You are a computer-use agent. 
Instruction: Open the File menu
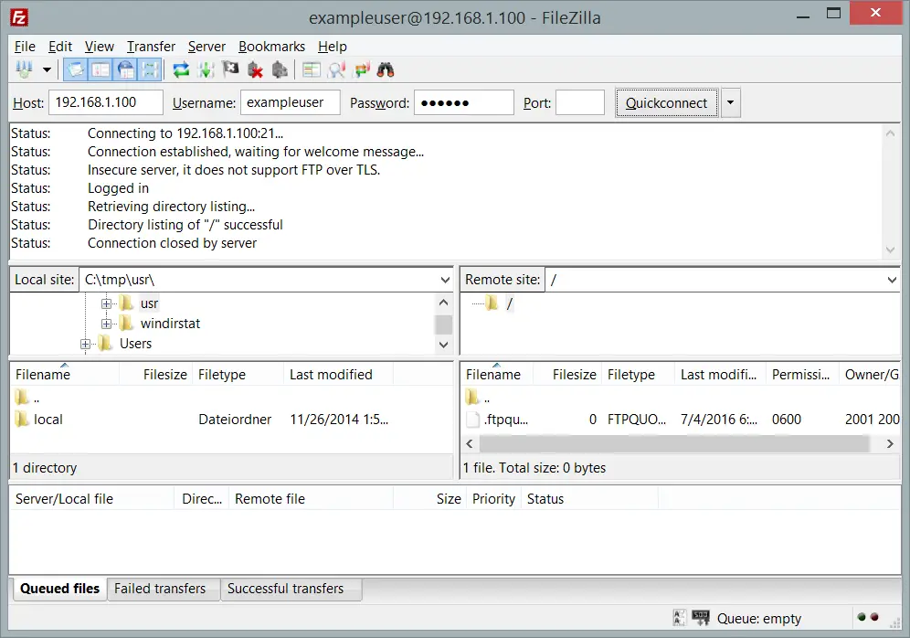[x=25, y=47]
